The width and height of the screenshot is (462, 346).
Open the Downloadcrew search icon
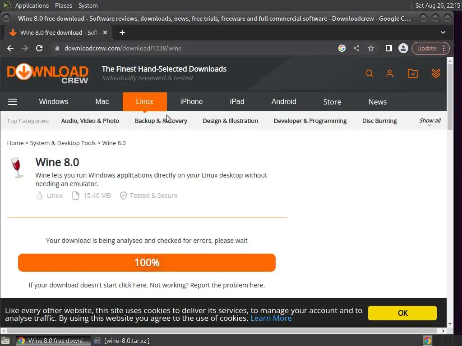point(370,73)
